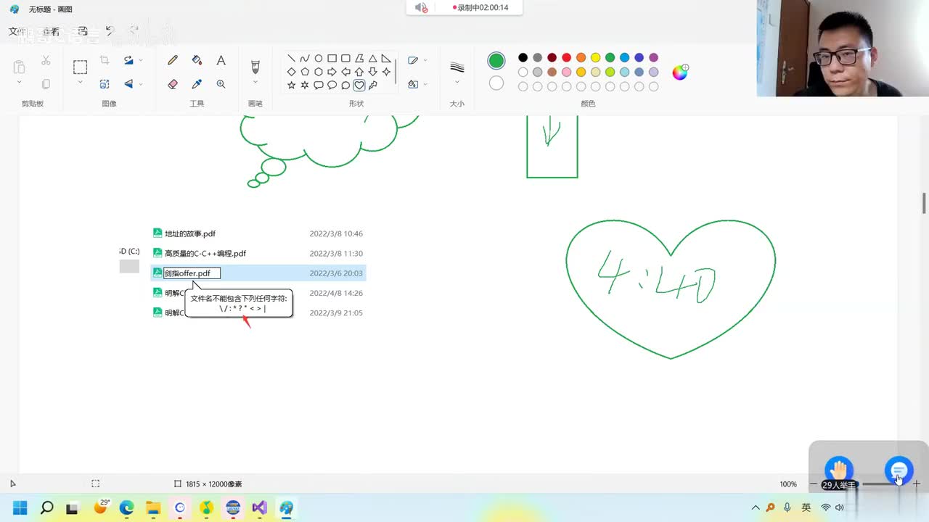Viewport: 929px width, 522px height.
Task: Click the file 高质量的C-C++编程.pdf
Action: click(x=205, y=253)
